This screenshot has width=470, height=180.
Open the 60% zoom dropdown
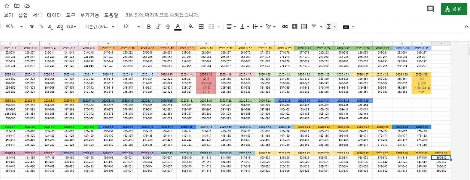[14, 26]
